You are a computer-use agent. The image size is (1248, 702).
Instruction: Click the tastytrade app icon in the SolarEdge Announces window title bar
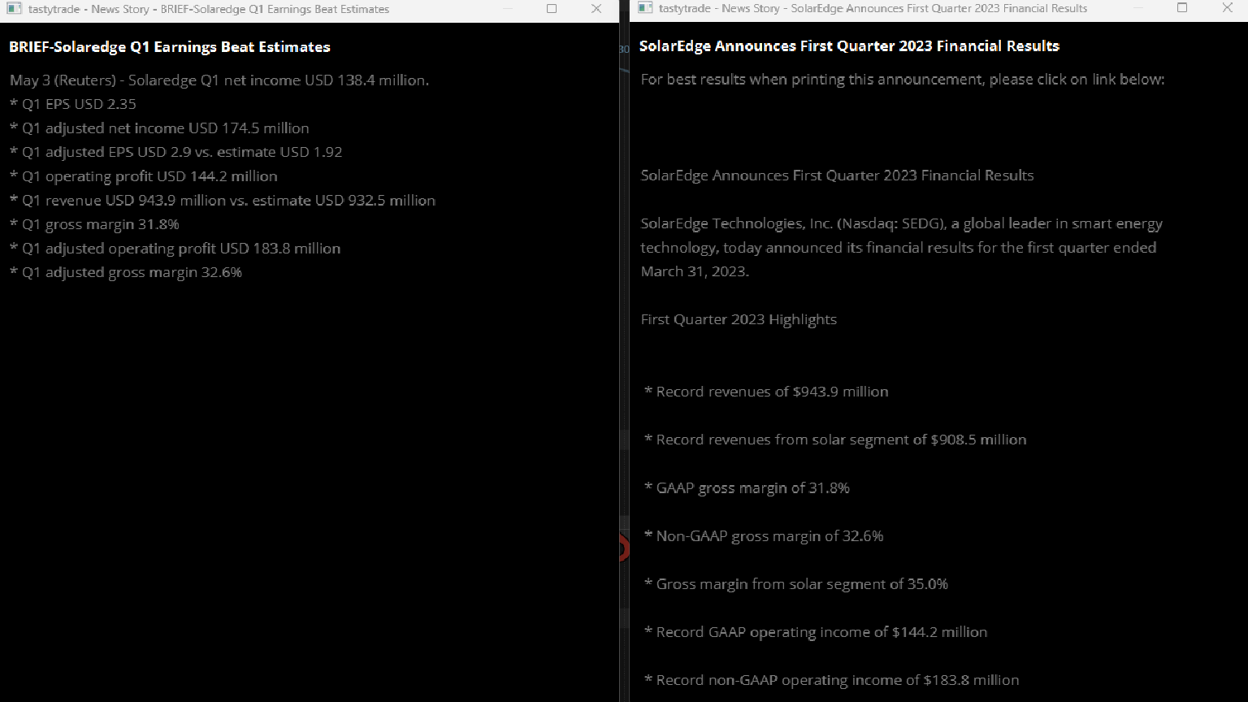[645, 8]
